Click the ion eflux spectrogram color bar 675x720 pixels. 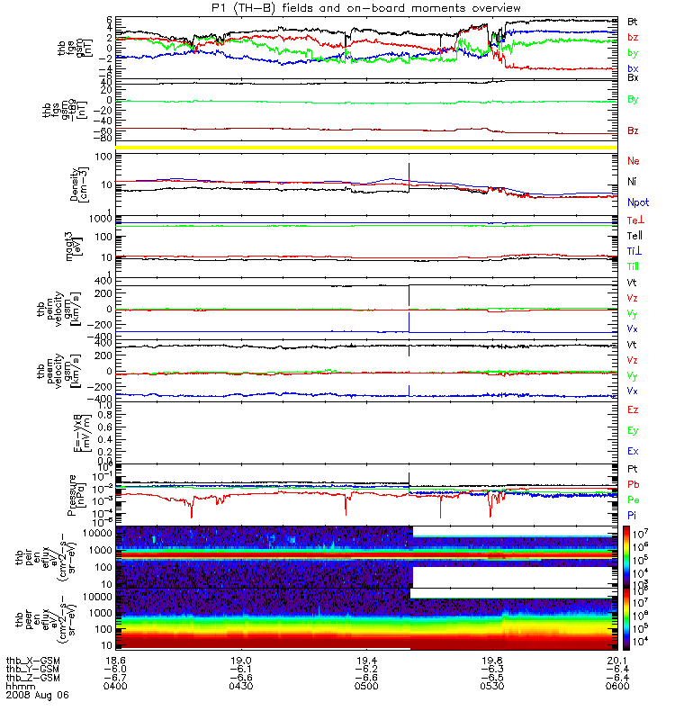[x=626, y=557]
